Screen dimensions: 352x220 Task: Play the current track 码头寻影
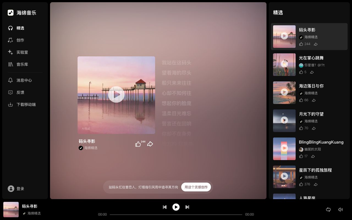(176, 207)
